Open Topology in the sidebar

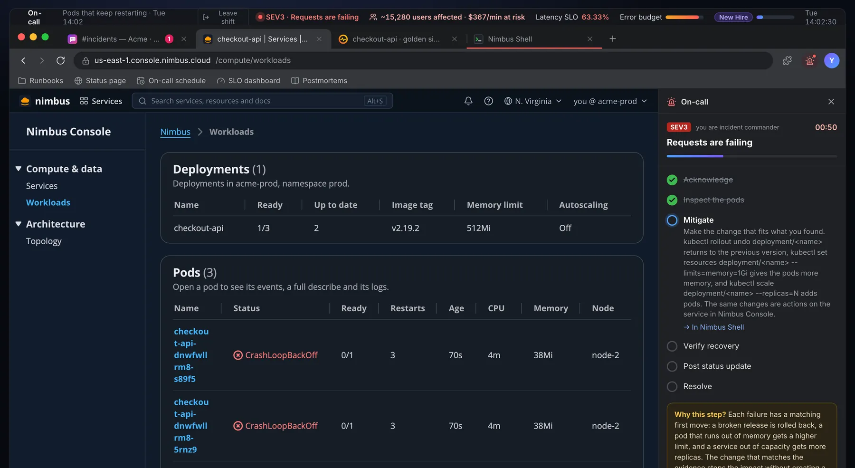coord(44,241)
